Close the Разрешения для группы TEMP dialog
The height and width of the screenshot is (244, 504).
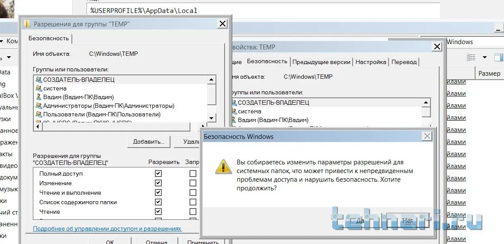(222, 24)
